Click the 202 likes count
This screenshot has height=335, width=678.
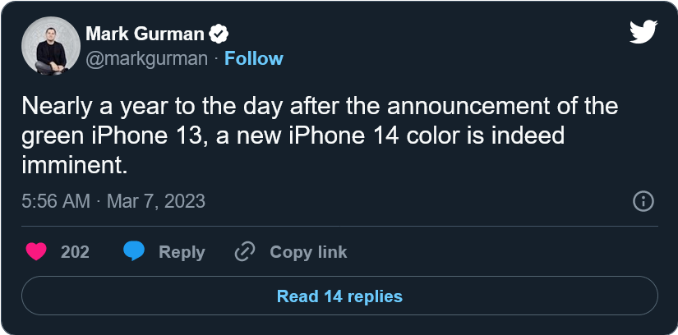pyautogui.click(x=76, y=252)
